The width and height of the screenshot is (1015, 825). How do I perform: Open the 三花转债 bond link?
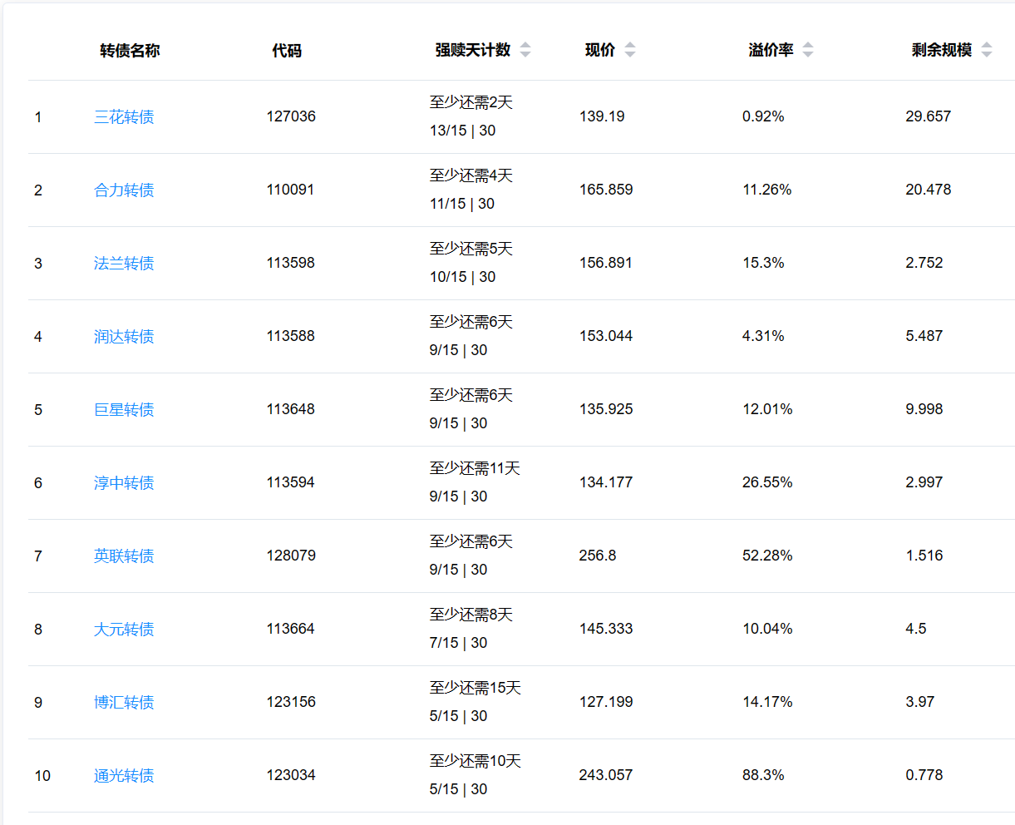click(124, 117)
